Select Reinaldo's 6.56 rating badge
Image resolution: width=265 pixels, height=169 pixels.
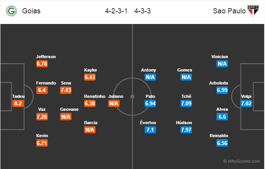coord(222,143)
